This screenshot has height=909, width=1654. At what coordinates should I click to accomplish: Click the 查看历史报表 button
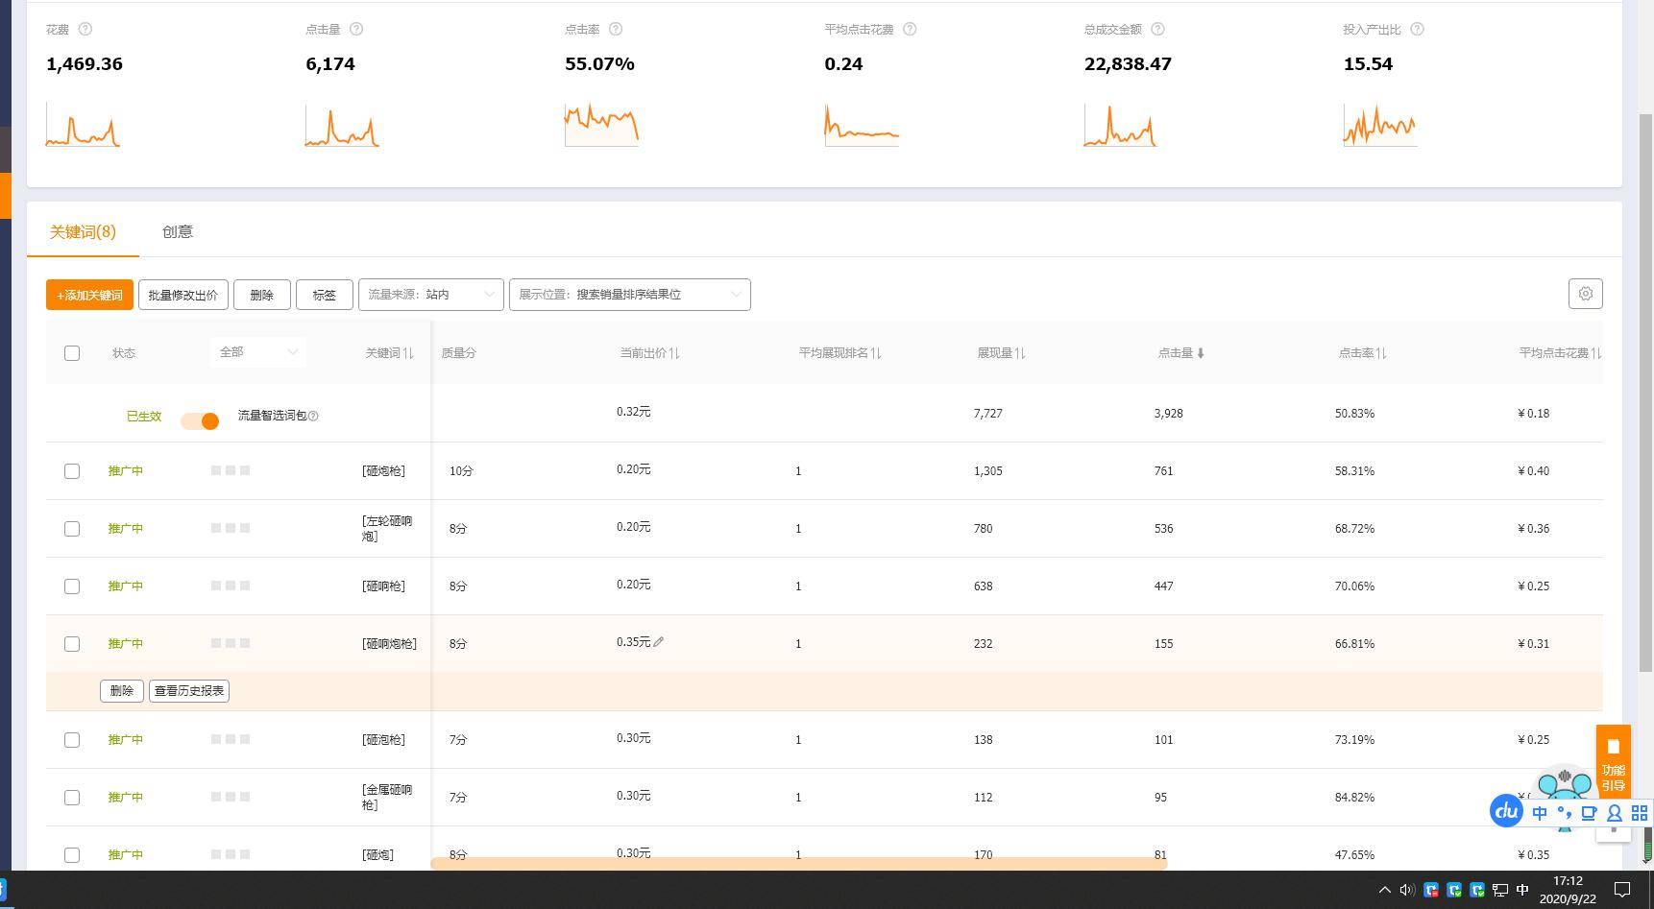(189, 691)
